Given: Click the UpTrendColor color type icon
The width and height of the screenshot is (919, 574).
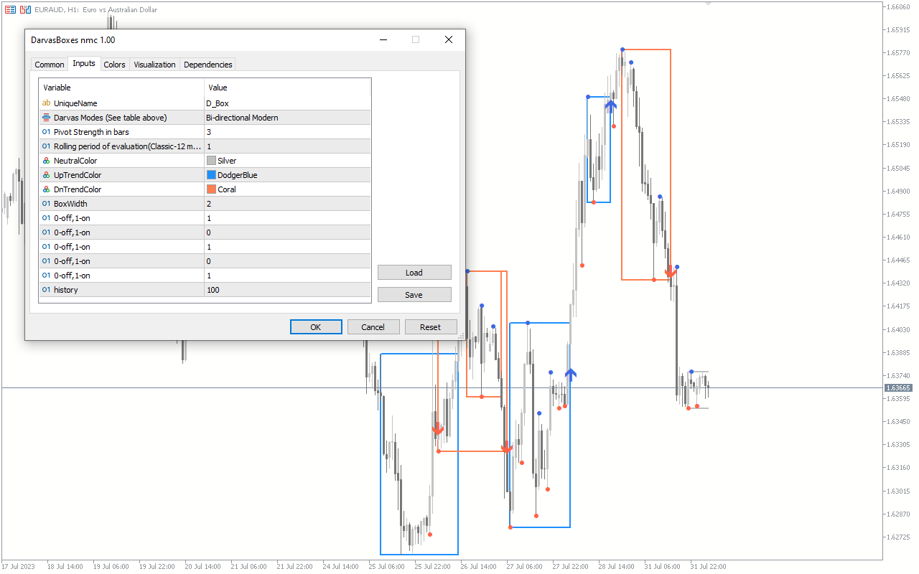Looking at the screenshot, I should [46, 175].
